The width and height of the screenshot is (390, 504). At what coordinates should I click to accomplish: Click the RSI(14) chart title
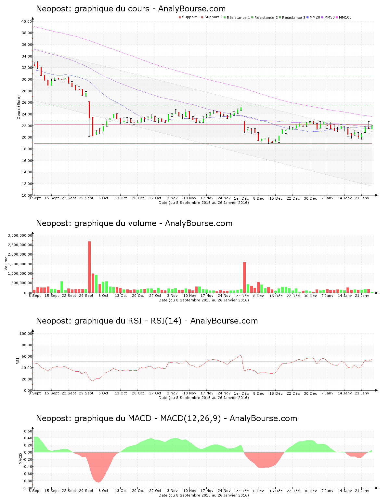pyautogui.click(x=147, y=321)
